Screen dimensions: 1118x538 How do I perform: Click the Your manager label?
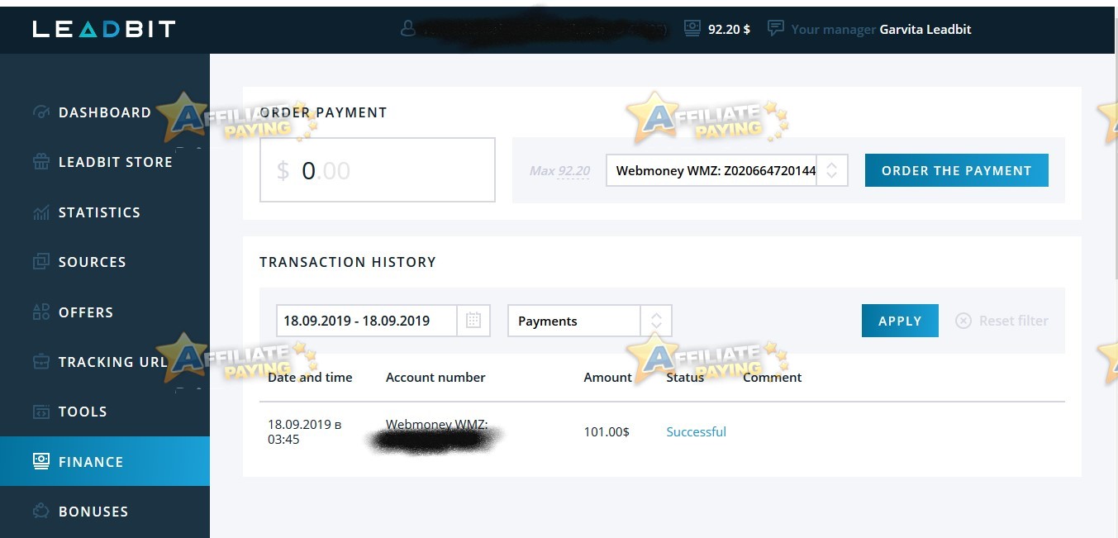pos(833,29)
